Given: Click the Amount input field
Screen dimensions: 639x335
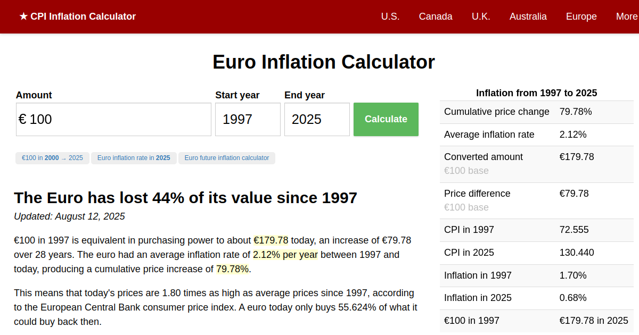Looking at the screenshot, I should (x=114, y=119).
